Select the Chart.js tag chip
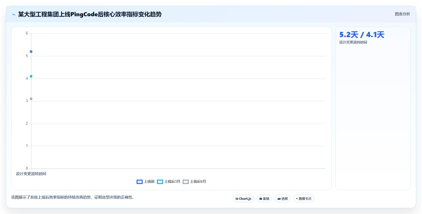Screen dimensions: 422x214 [243, 199]
